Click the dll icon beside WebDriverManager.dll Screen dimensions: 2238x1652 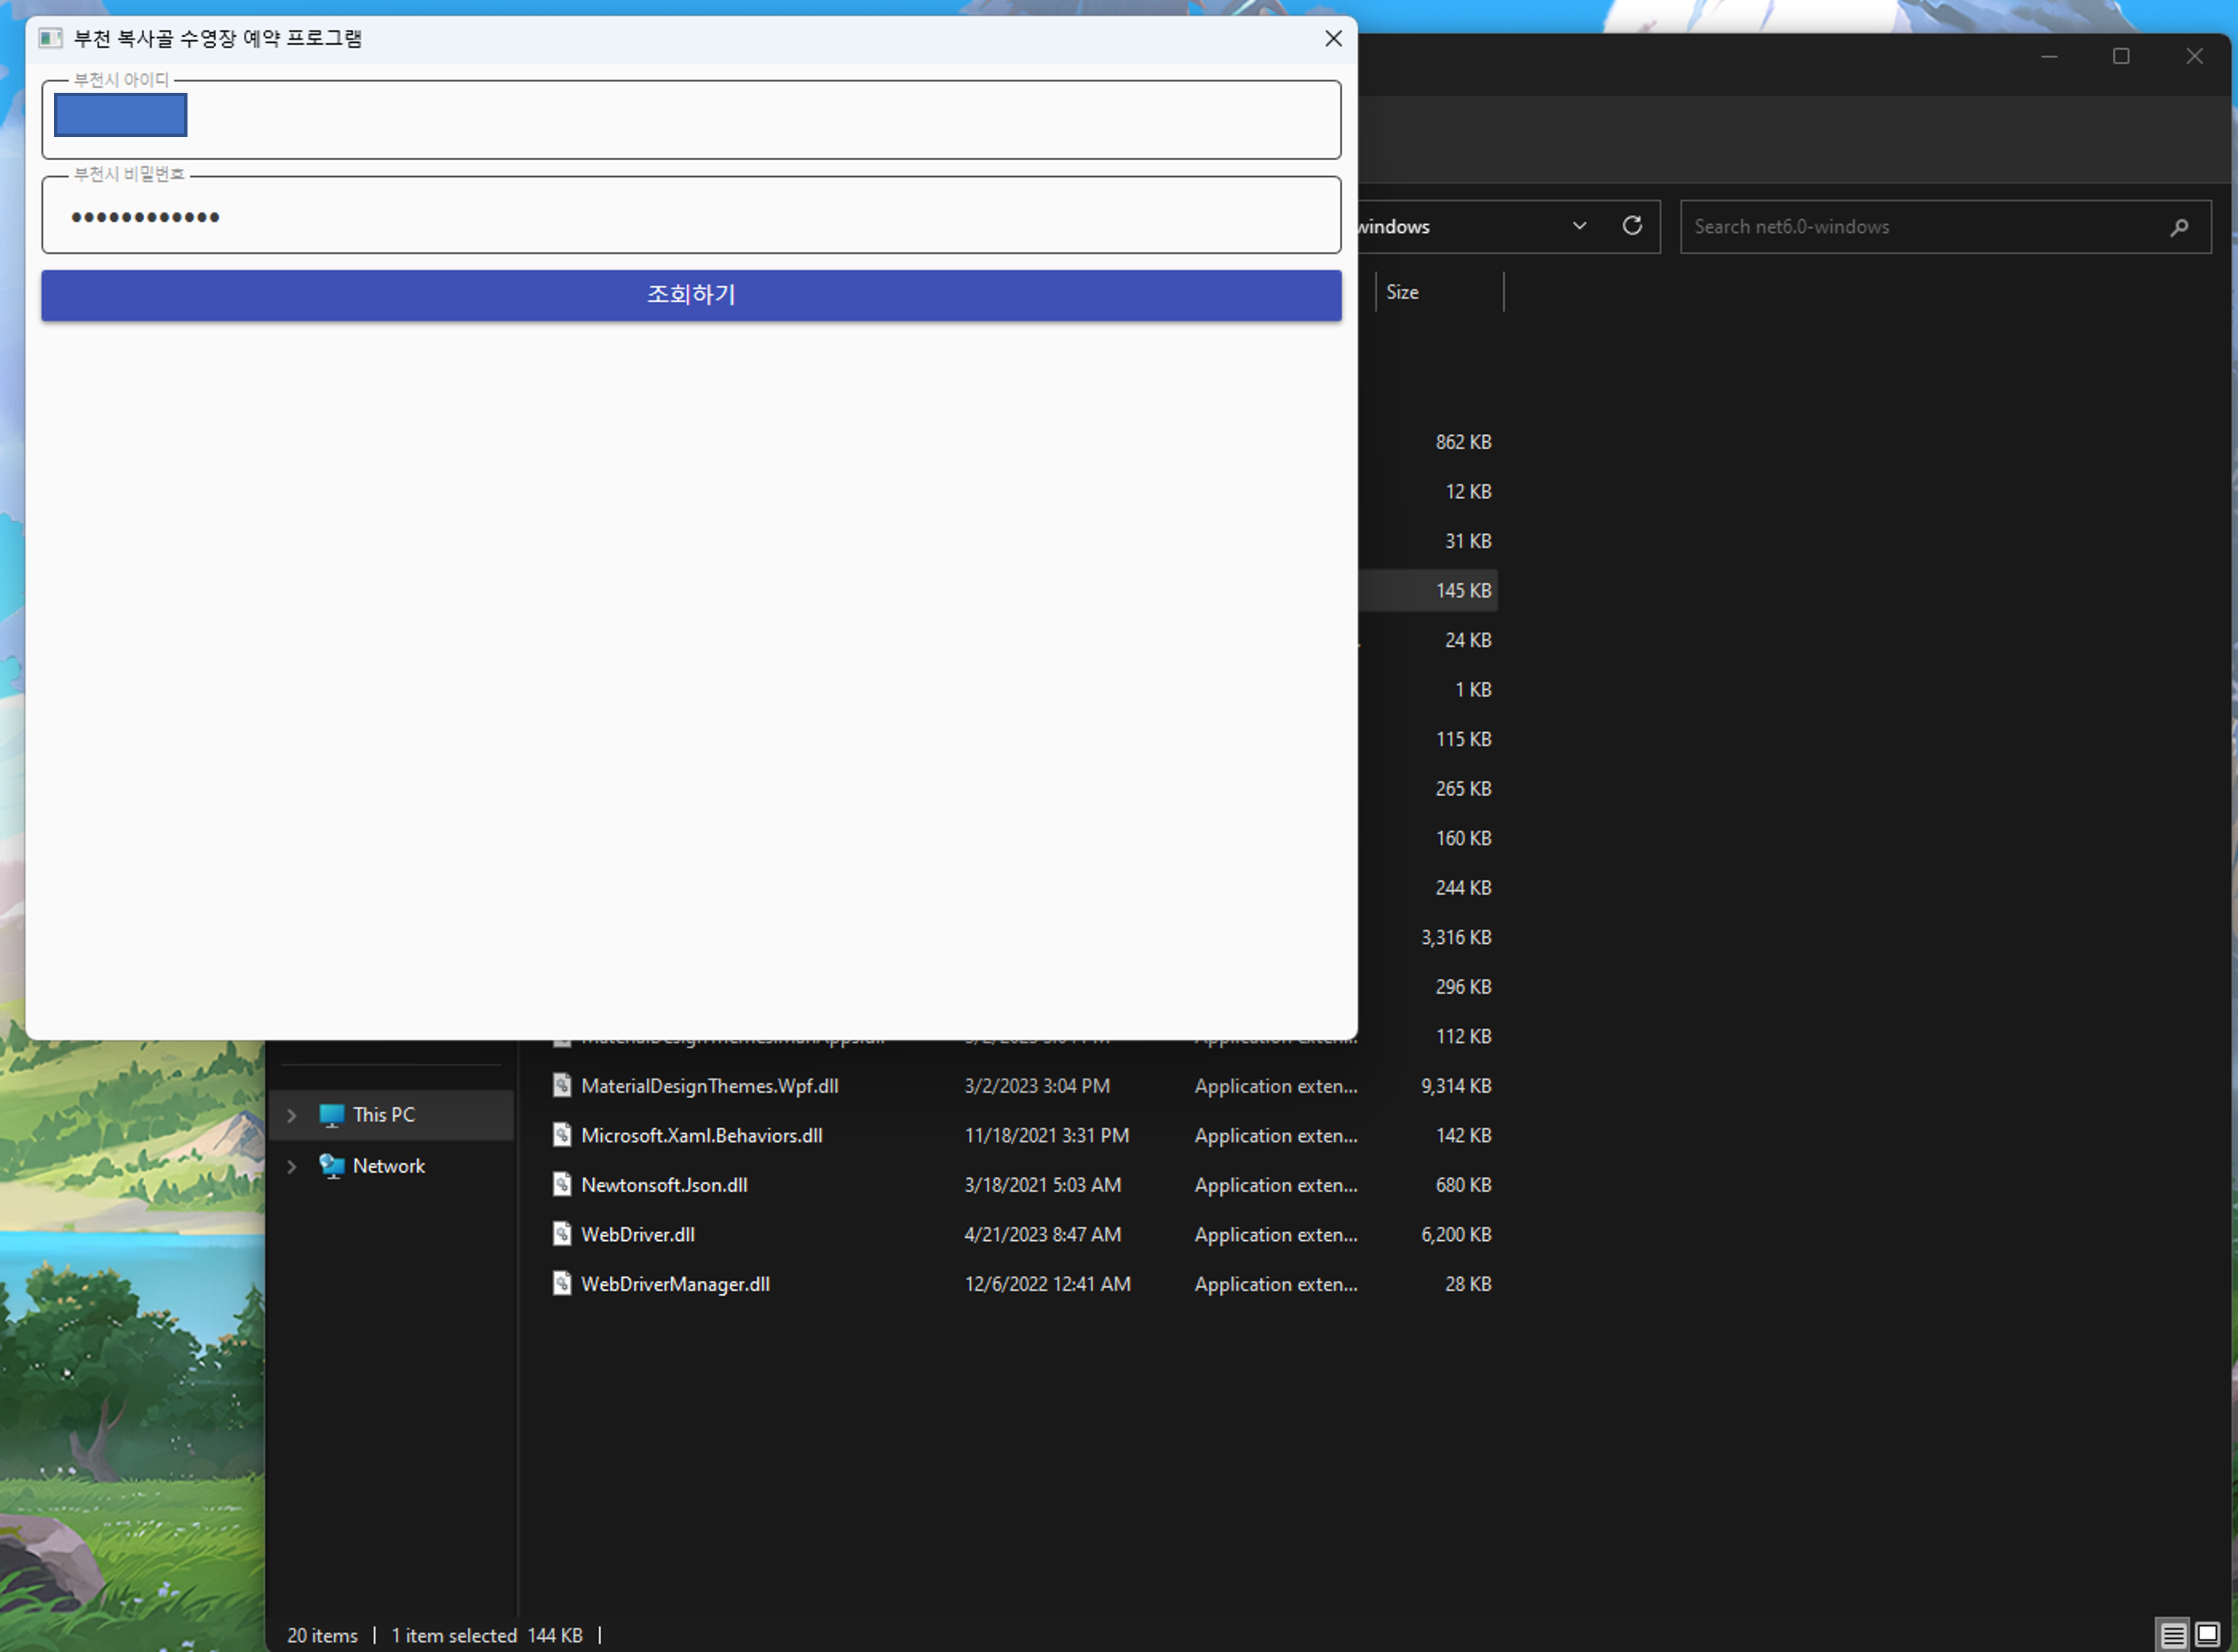pyautogui.click(x=562, y=1283)
